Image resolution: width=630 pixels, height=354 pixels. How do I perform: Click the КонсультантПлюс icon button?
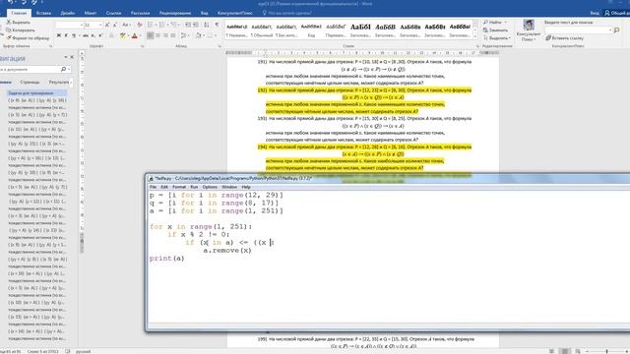pyautogui.click(x=529, y=30)
